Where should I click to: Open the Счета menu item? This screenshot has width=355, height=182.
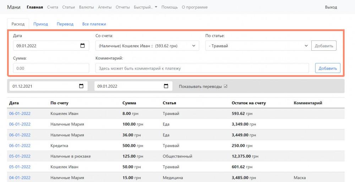(53, 7)
